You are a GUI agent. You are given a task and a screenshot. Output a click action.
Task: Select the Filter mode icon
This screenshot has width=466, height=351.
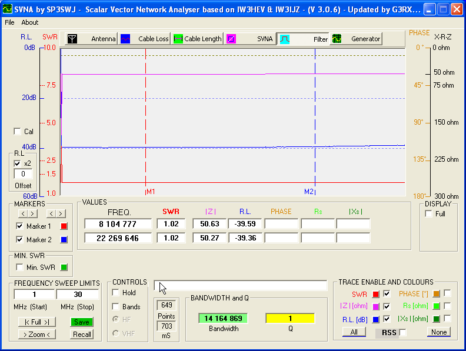click(284, 39)
